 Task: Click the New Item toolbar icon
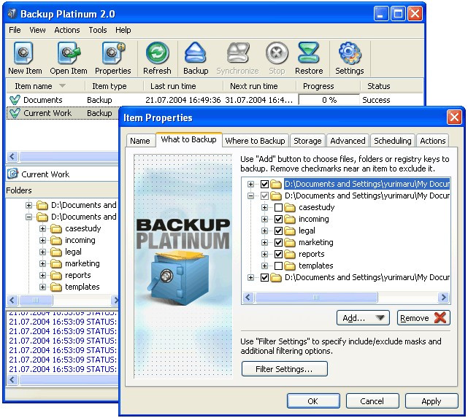24,53
